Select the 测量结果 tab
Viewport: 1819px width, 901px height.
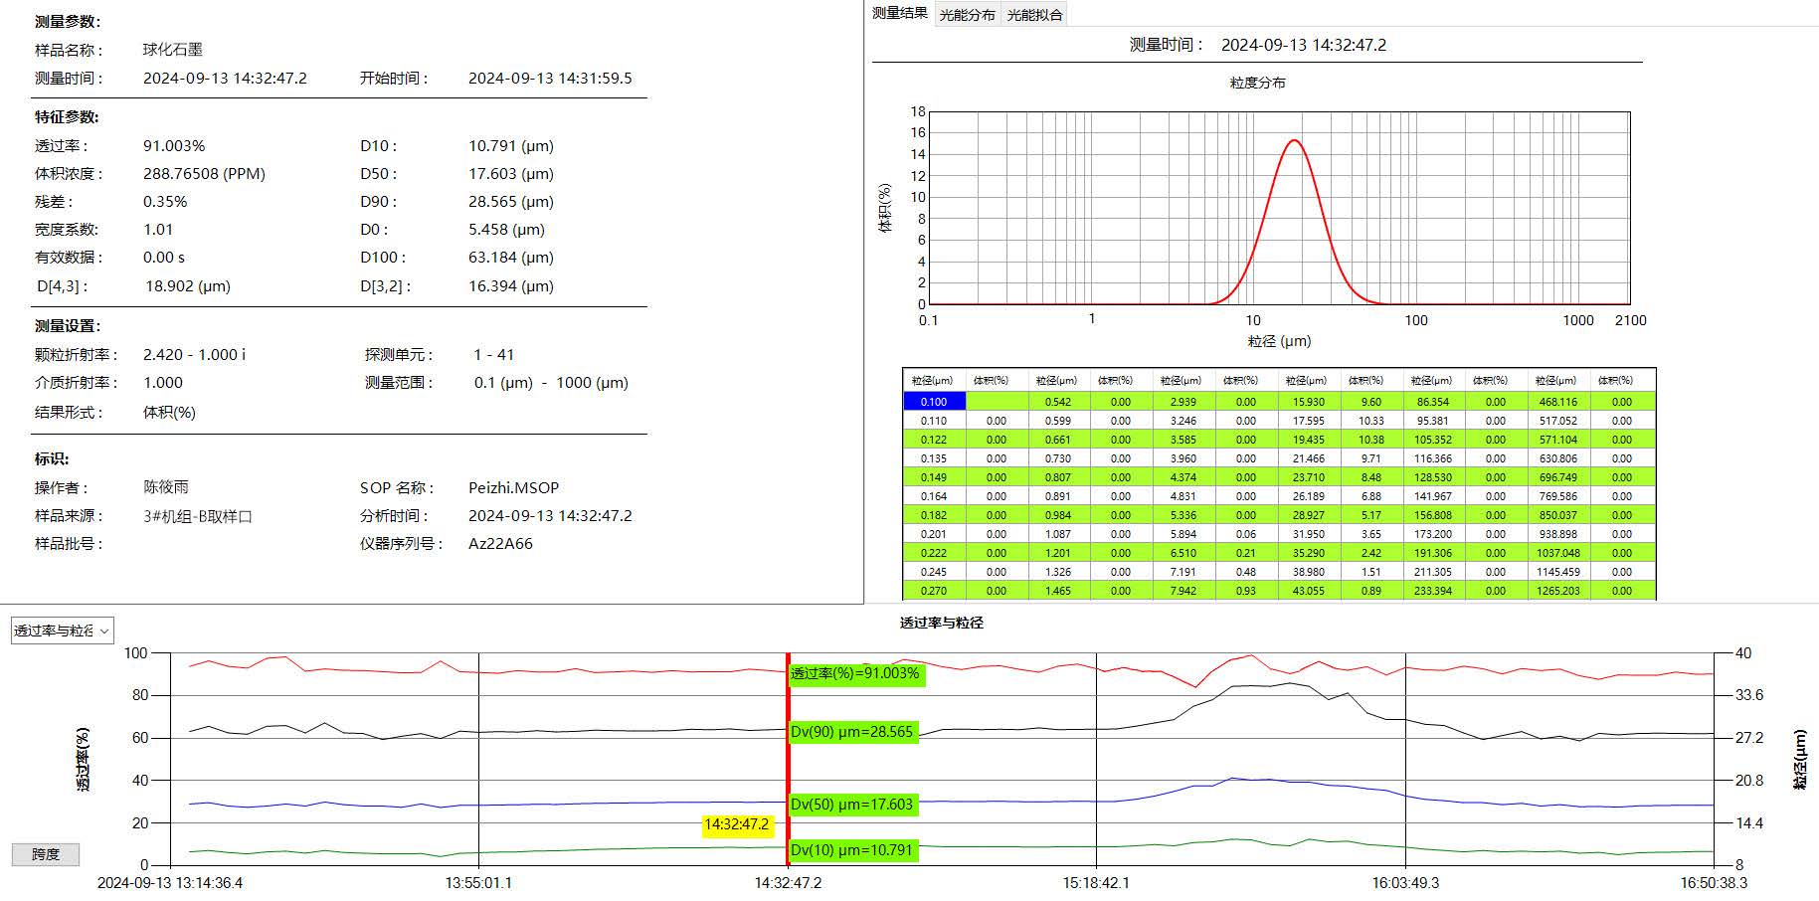pyautogui.click(x=900, y=13)
